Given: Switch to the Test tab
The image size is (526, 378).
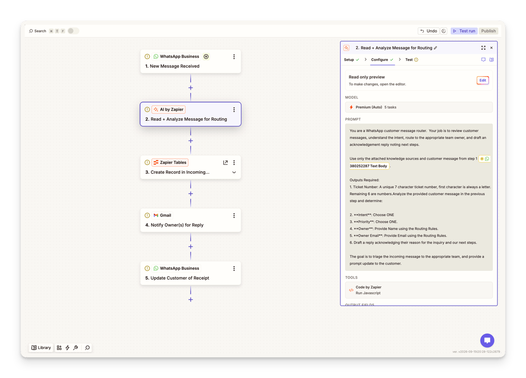Looking at the screenshot, I should pyautogui.click(x=412, y=60).
